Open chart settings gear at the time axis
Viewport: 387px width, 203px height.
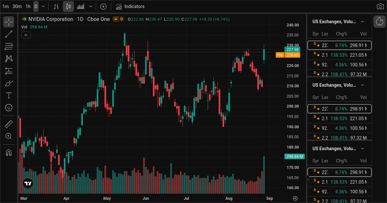tap(295, 198)
